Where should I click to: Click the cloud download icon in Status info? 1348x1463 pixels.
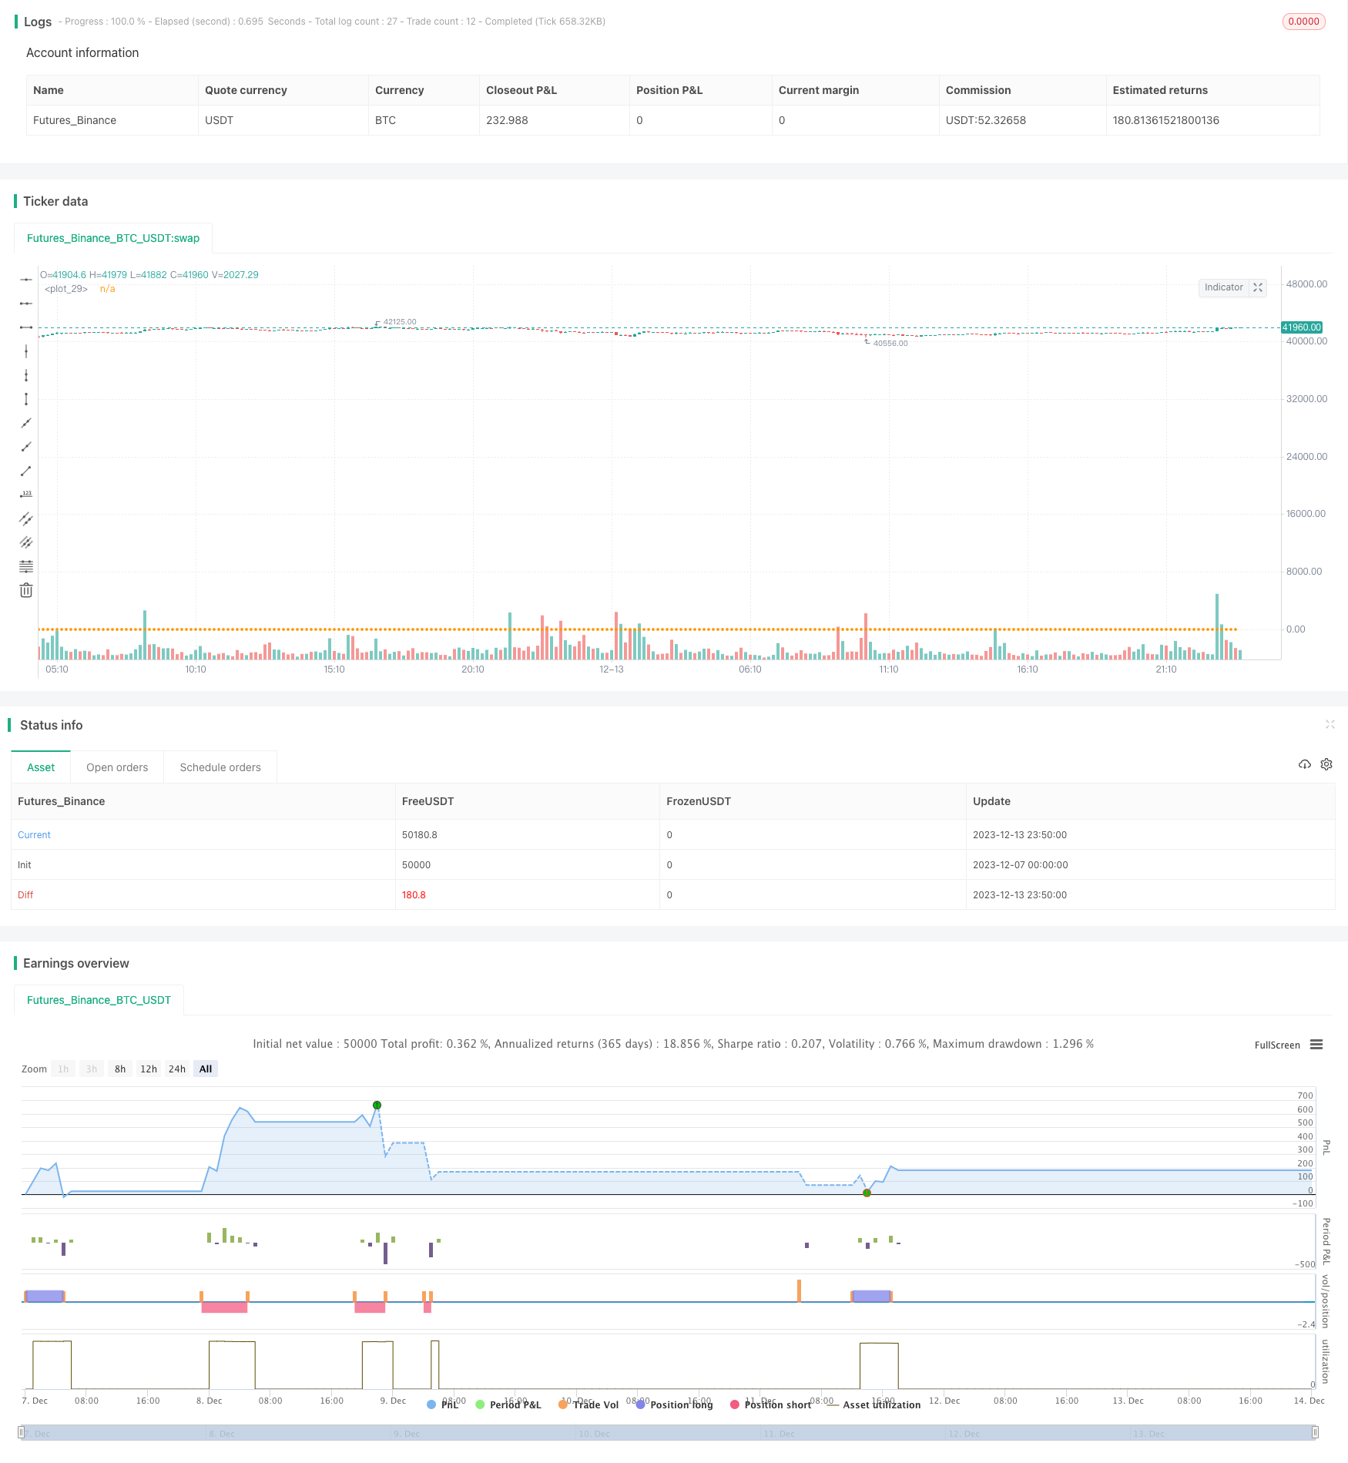(x=1304, y=764)
